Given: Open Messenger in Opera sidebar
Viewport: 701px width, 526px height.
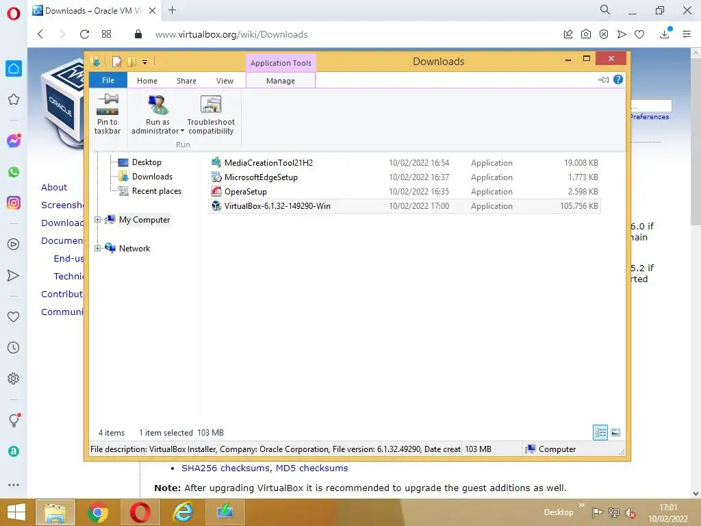Looking at the screenshot, I should [14, 141].
